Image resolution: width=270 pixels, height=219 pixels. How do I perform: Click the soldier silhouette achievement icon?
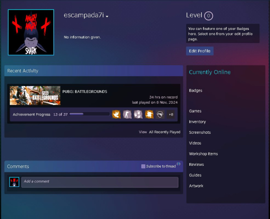pos(127,115)
